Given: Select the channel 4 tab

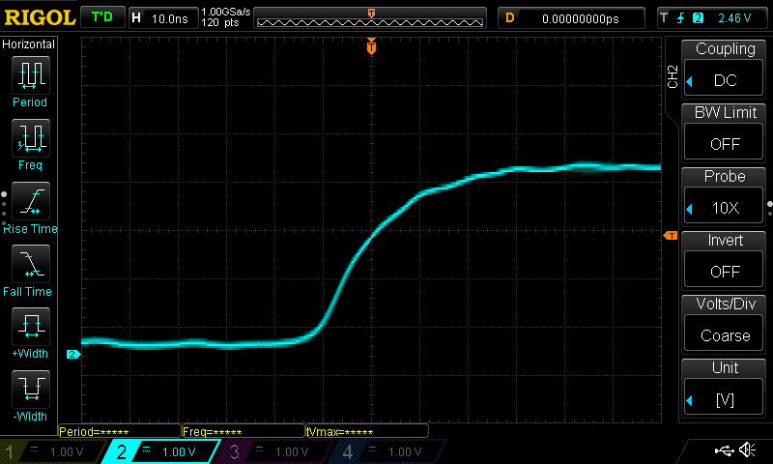Looking at the screenshot, I should coord(386,451).
